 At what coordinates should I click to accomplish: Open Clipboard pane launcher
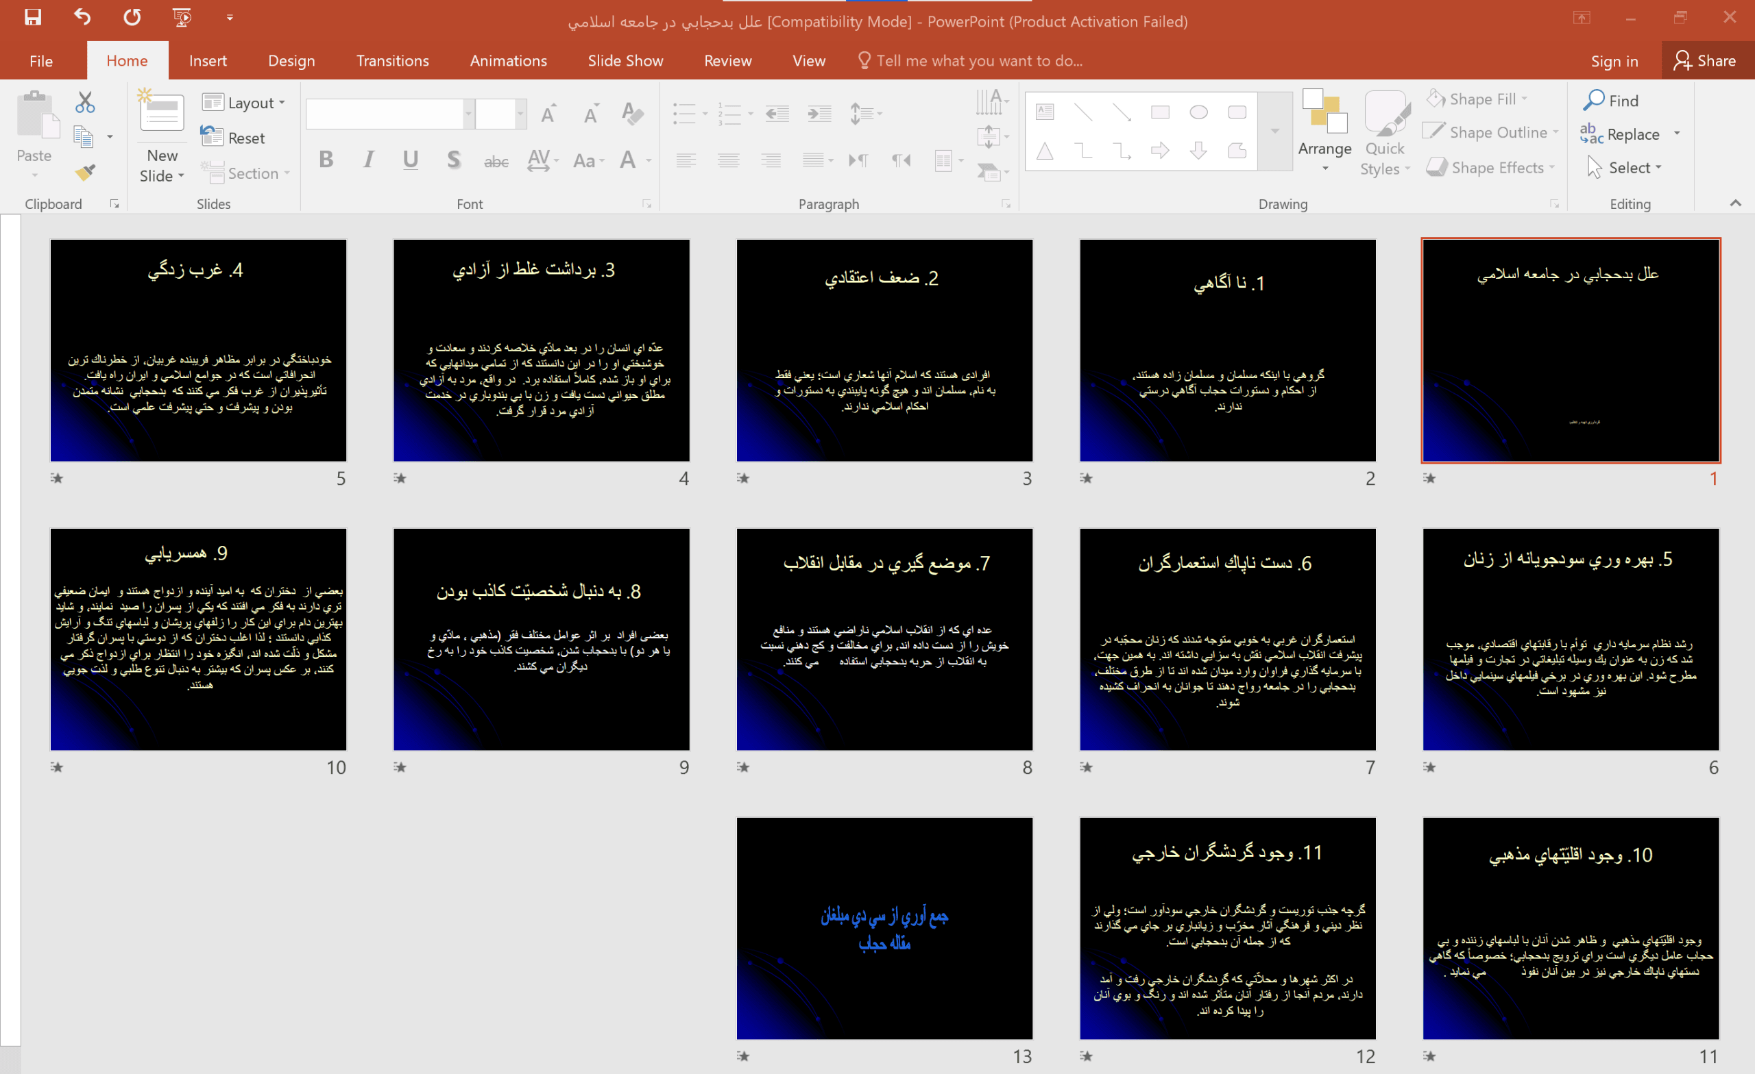(114, 204)
